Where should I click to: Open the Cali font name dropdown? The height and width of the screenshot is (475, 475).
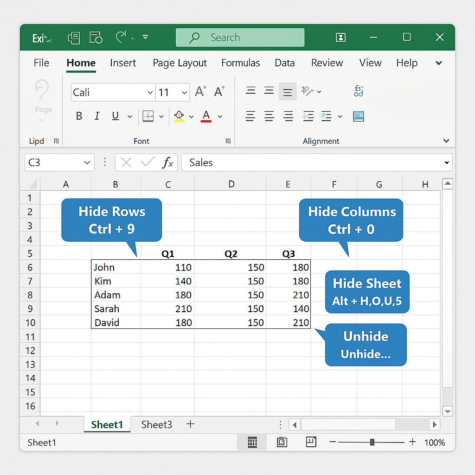[x=150, y=92]
